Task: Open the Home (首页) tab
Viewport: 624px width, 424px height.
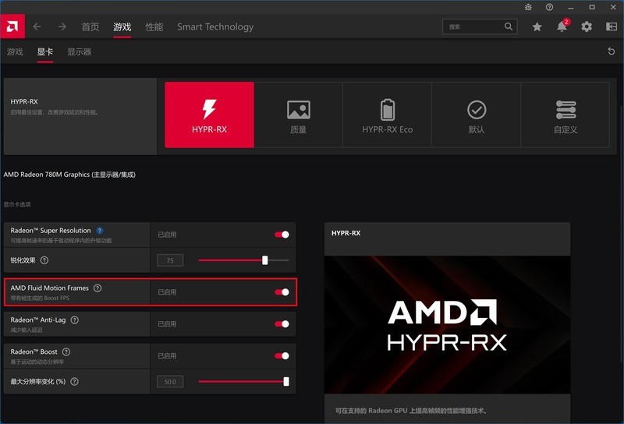Action: pos(90,26)
